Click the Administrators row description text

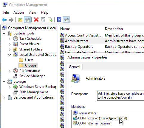tap(124, 41)
